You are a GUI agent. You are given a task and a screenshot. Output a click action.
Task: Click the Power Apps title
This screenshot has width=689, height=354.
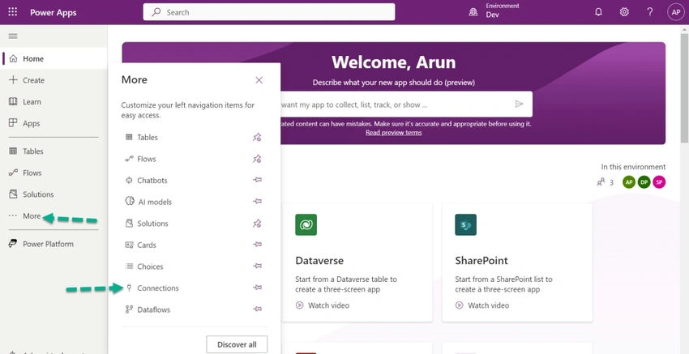point(53,12)
